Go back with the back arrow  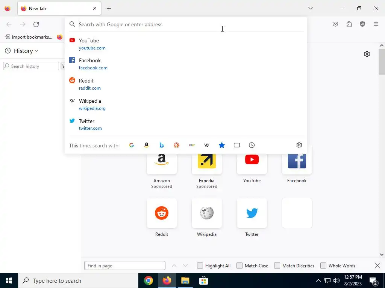click(9, 24)
